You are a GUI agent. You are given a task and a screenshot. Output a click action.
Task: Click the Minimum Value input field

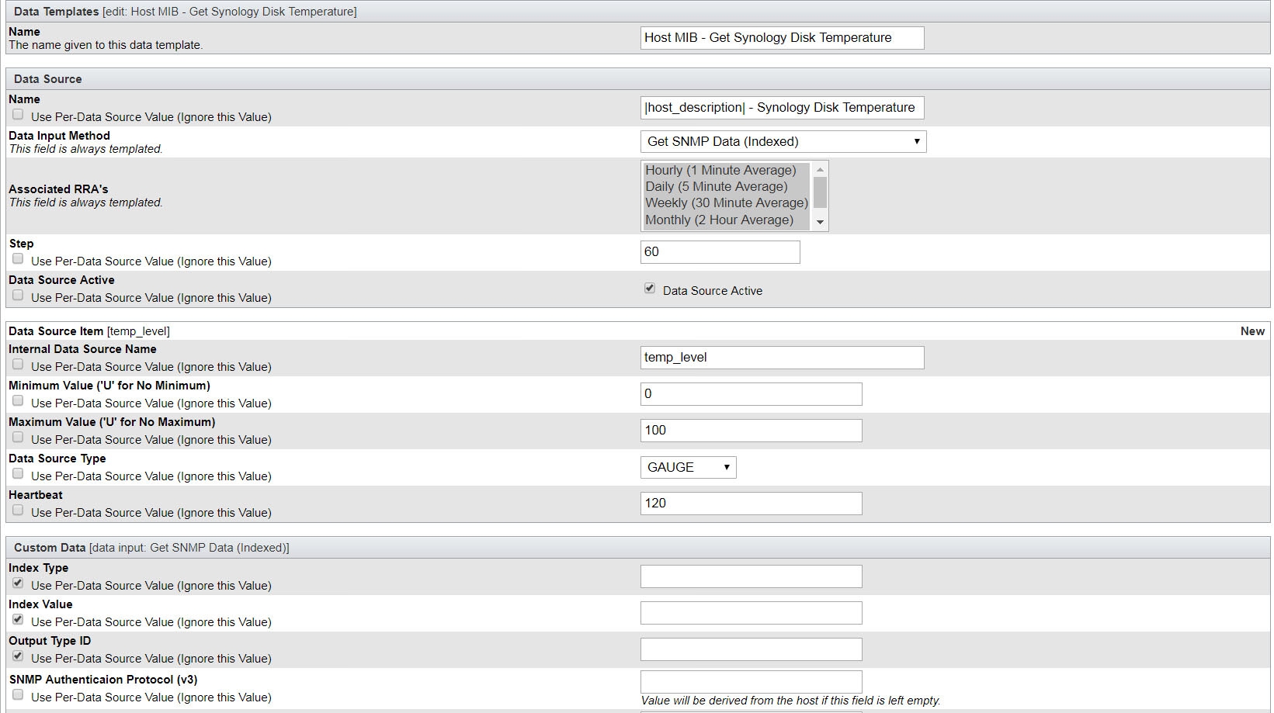coord(751,394)
